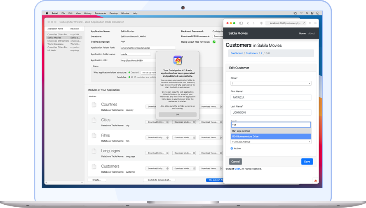Image resolution: width=366 pixels, height=208 pixels.
Task: Open macOS Spotlight search icon
Action: (x=307, y=13)
